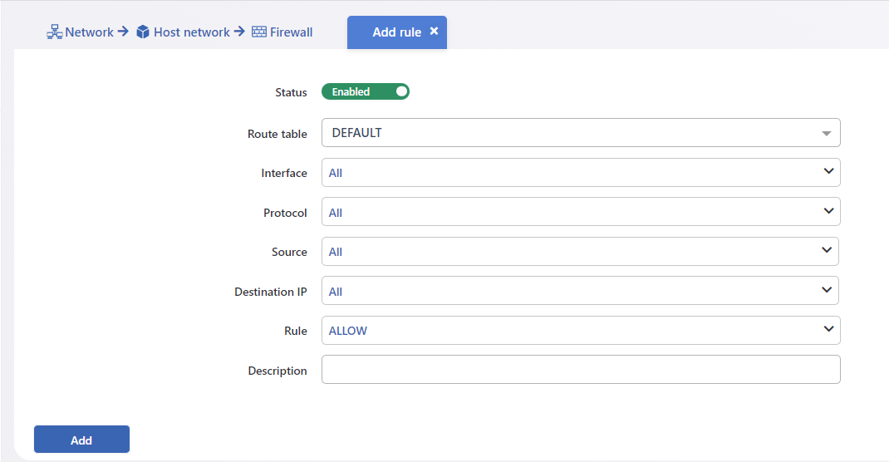Change the Rule ALLOW dropdown
The width and height of the screenshot is (889, 462).
pyautogui.click(x=581, y=330)
